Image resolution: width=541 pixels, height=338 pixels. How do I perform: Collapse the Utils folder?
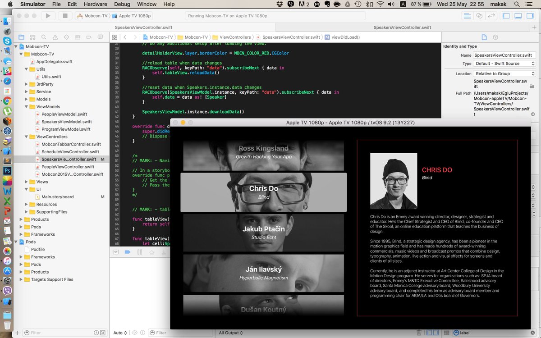[26, 69]
